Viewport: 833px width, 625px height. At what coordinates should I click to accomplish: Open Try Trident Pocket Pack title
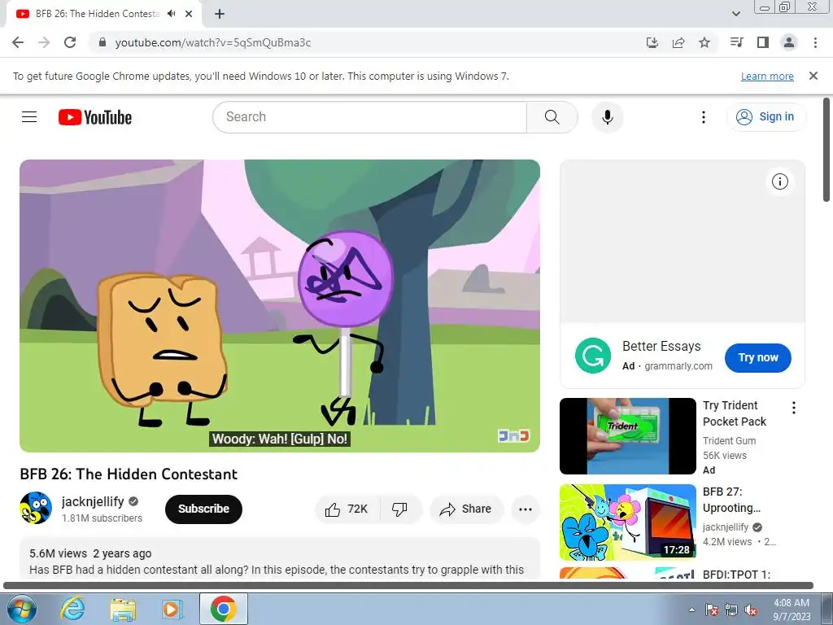tap(735, 413)
